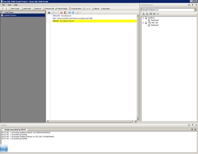Image resolution: width=198 pixels, height=154 pixels.
Task: Close the Output panel
Action: tap(196, 125)
